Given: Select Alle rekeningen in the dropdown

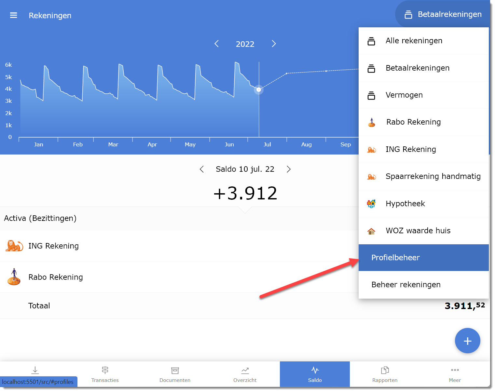Looking at the screenshot, I should [424, 41].
